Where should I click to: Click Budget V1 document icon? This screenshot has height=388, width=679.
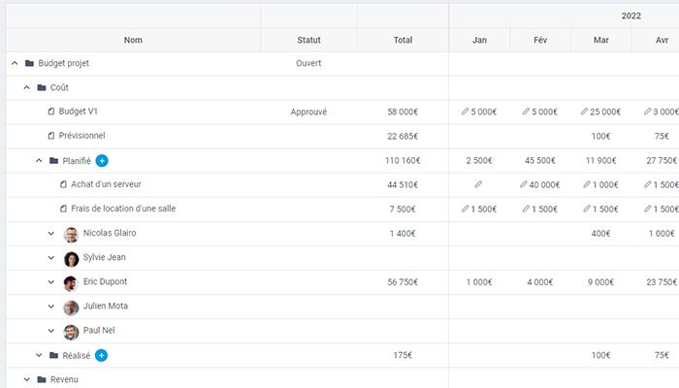click(51, 112)
